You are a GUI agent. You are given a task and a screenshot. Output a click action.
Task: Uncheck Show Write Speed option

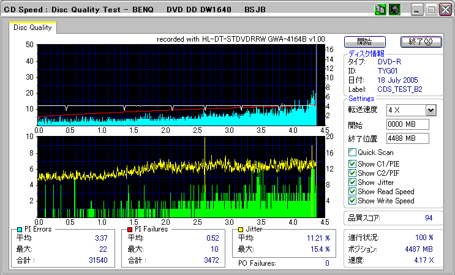point(352,200)
